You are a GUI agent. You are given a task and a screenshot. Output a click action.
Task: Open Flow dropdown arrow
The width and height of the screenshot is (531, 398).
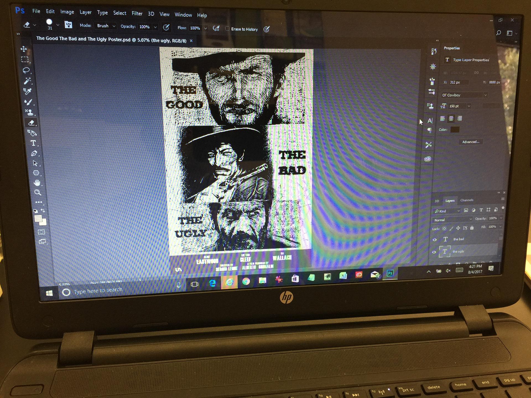coord(205,28)
